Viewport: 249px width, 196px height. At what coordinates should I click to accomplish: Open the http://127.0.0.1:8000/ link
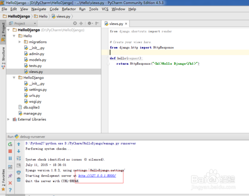[97, 176]
